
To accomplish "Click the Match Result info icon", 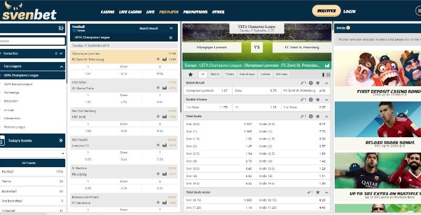I will click(x=310, y=83).
